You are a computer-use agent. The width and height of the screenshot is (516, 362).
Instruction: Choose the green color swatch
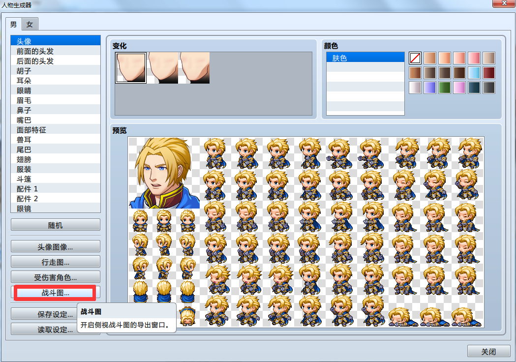444,88
